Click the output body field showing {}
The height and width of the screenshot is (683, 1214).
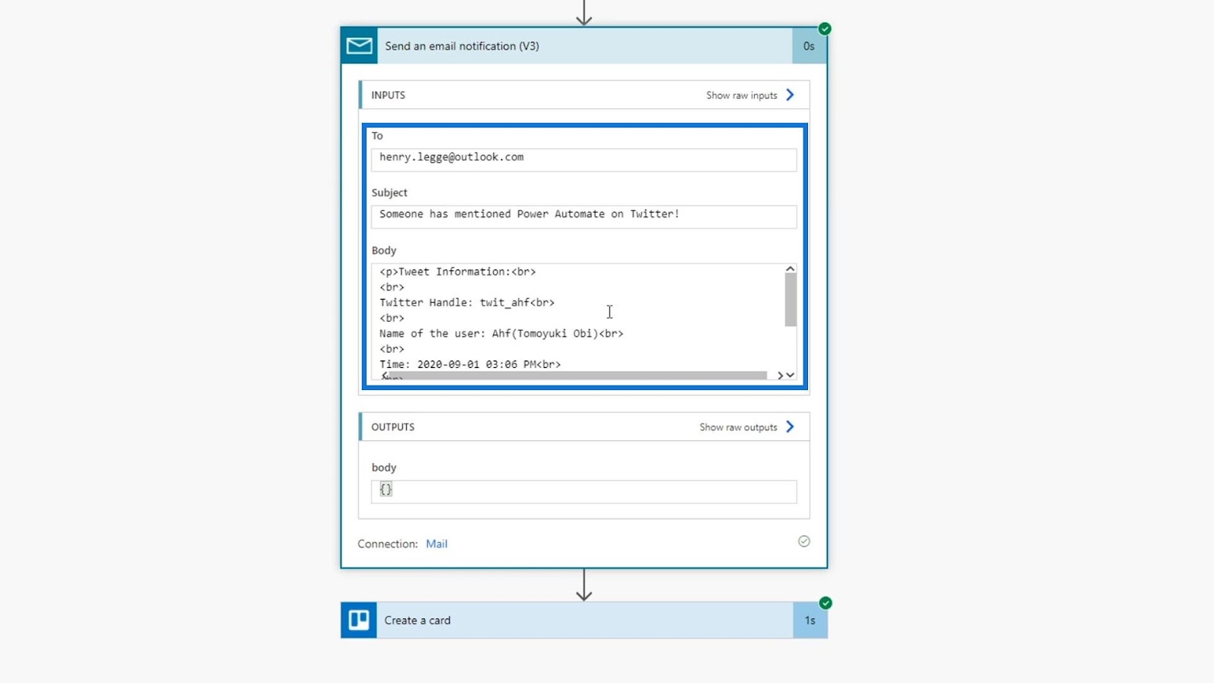pos(583,492)
